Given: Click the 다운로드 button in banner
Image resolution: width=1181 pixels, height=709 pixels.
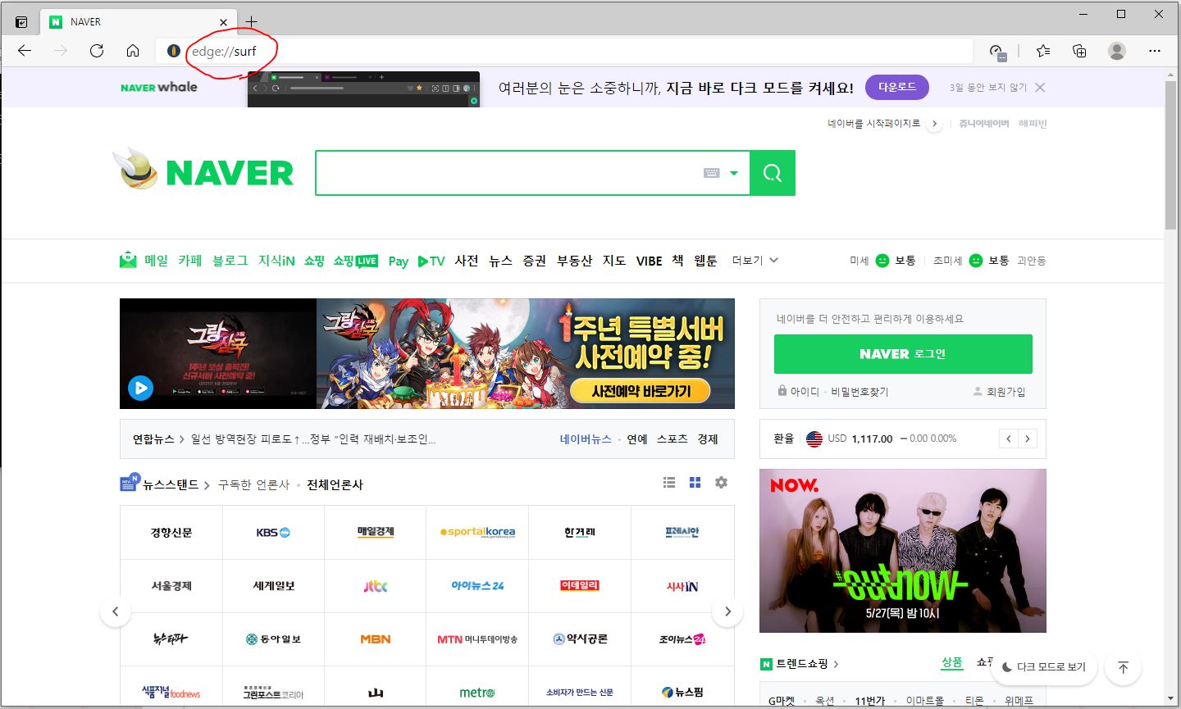Looking at the screenshot, I should coord(897,87).
